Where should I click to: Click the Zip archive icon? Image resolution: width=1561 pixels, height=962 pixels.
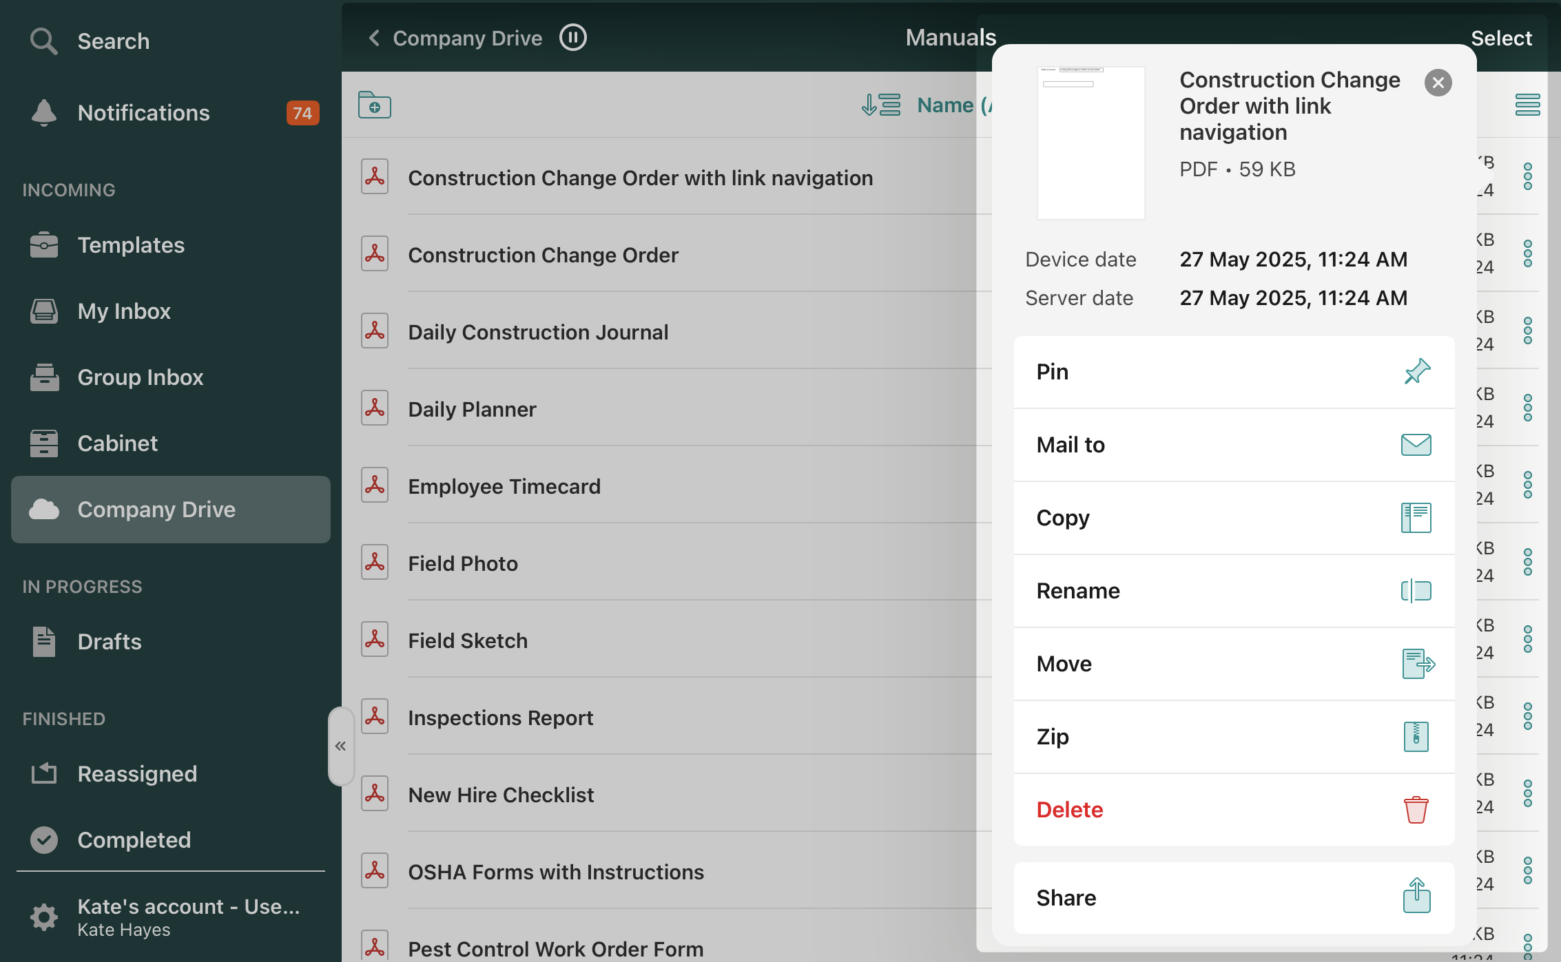tap(1416, 737)
